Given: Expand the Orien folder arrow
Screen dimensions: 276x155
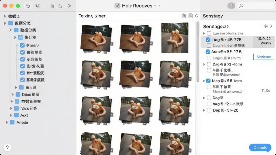Looking at the screenshot, I should 12,94.
